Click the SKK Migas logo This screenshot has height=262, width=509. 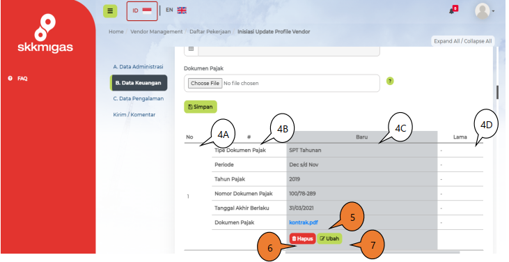45,33
